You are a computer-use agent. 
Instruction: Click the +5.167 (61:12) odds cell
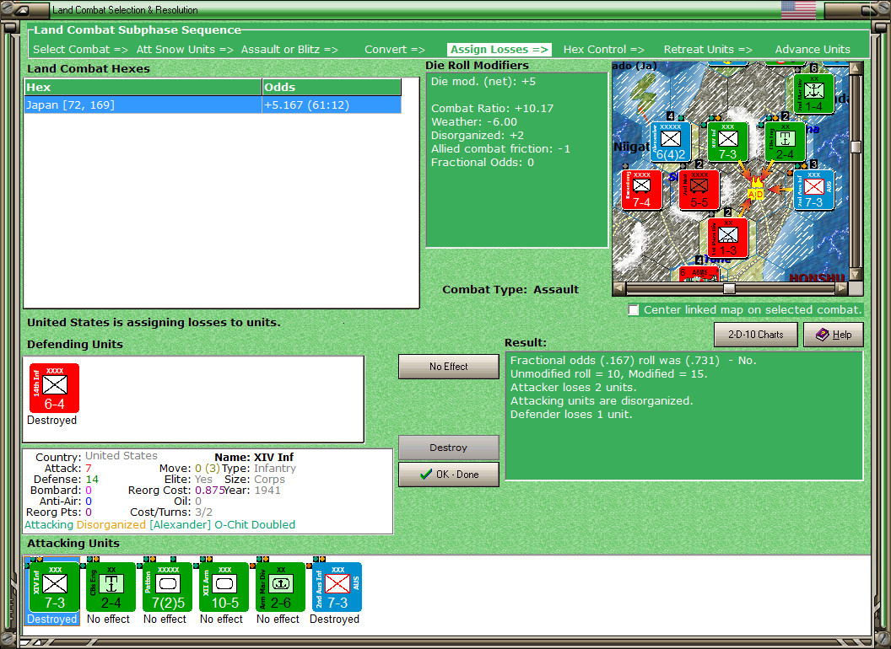pos(332,105)
